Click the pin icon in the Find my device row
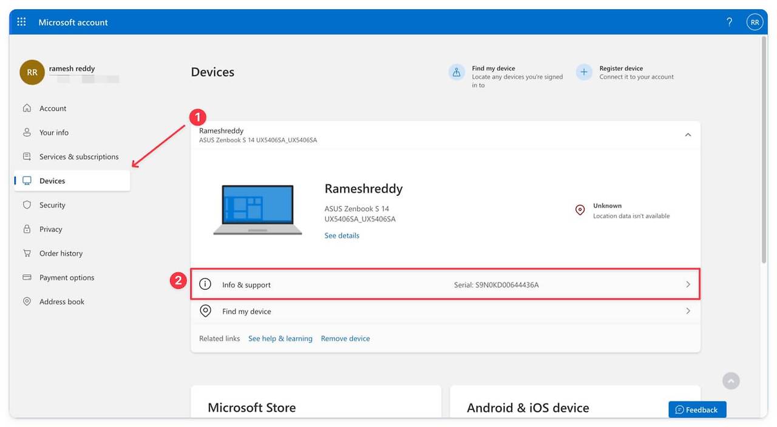Screen dimensions: 777x427 coord(205,311)
